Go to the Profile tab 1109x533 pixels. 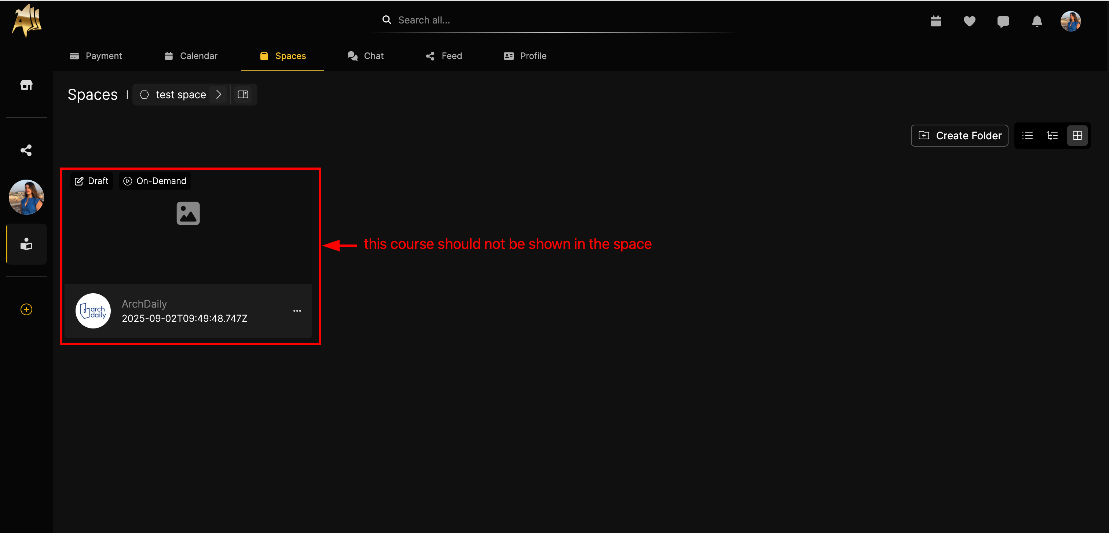(525, 56)
